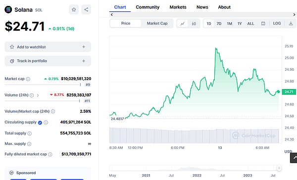Switch the chart to Market Cap
297x180 pixels.
point(157,23)
